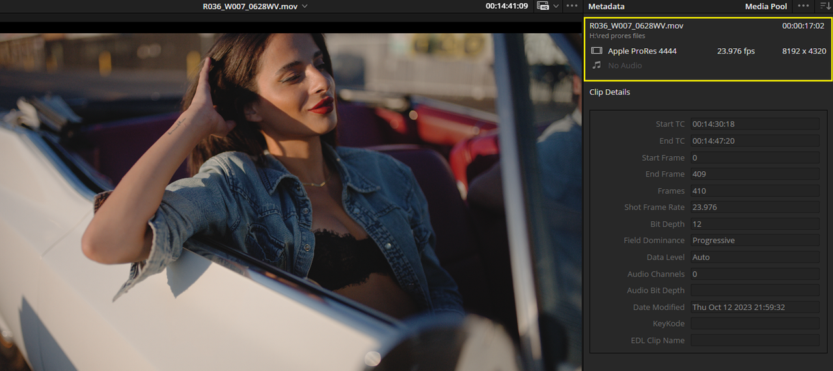Click the Apple ProRes 4444 codec text

(642, 51)
